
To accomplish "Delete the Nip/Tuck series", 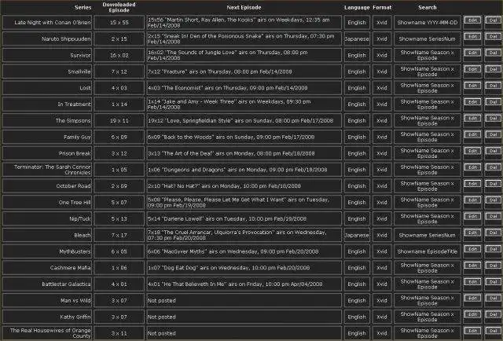I will (x=493, y=216).
